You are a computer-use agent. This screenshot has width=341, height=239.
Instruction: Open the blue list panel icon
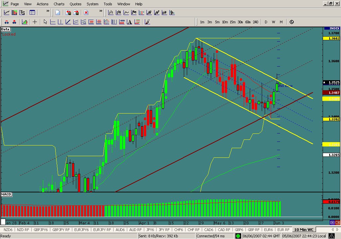point(32,13)
